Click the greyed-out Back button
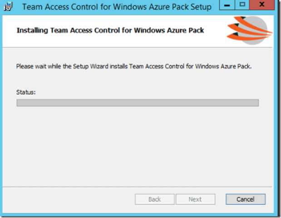281x218 pixels. coord(154,199)
